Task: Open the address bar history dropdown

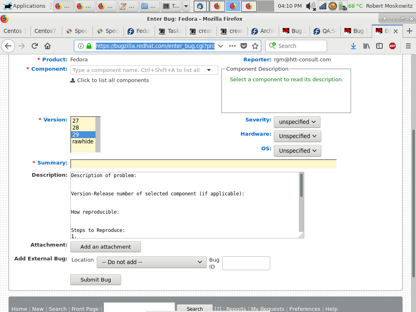Action: tap(221, 46)
